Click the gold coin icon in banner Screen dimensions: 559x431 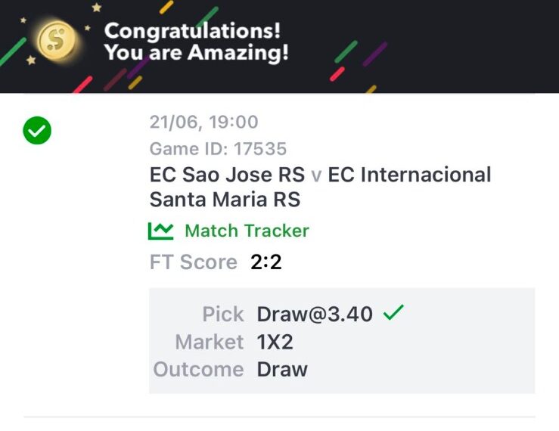point(57,40)
